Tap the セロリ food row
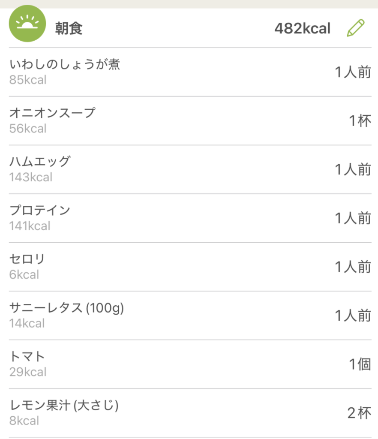Image resolution: width=378 pixels, height=439 pixels. point(27,259)
